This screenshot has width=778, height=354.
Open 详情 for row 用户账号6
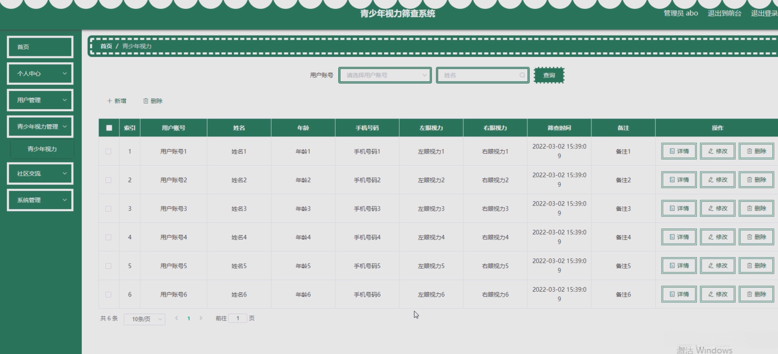pos(679,294)
